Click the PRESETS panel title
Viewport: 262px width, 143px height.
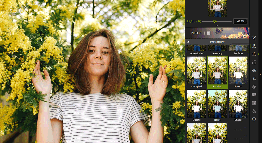[x=196, y=33]
